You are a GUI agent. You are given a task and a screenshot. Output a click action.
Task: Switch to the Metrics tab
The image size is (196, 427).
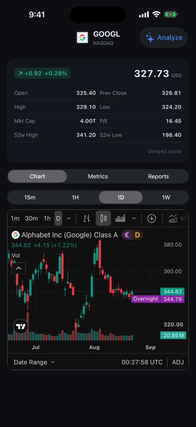point(98,176)
